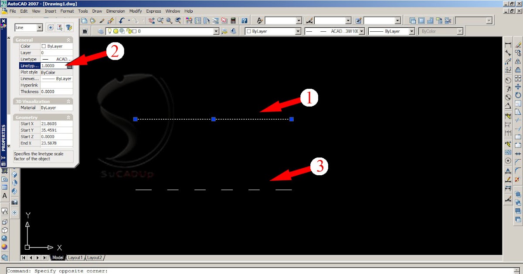
Task: Open the Quick Select icon in Properties palette
Action: [68, 27]
